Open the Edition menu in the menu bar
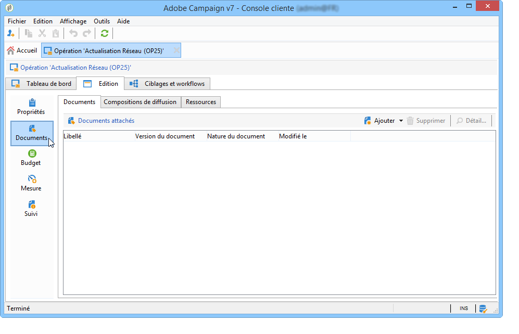 click(43, 21)
